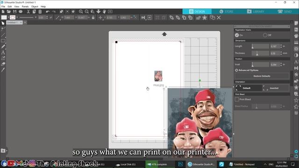Select the Line drawing tool
Screen dimensions: 299x168
click(x=3, y=35)
